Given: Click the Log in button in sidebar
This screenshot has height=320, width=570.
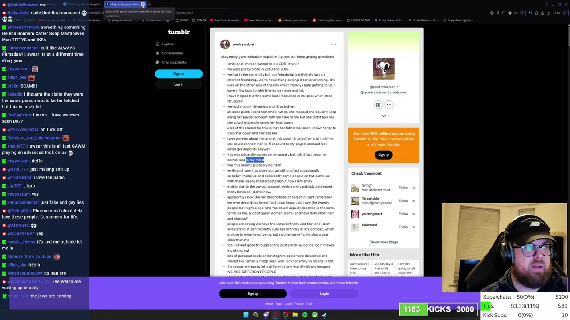Looking at the screenshot, I should pos(179,84).
